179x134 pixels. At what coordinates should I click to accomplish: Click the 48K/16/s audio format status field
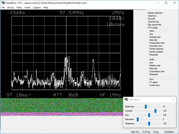coord(135,132)
